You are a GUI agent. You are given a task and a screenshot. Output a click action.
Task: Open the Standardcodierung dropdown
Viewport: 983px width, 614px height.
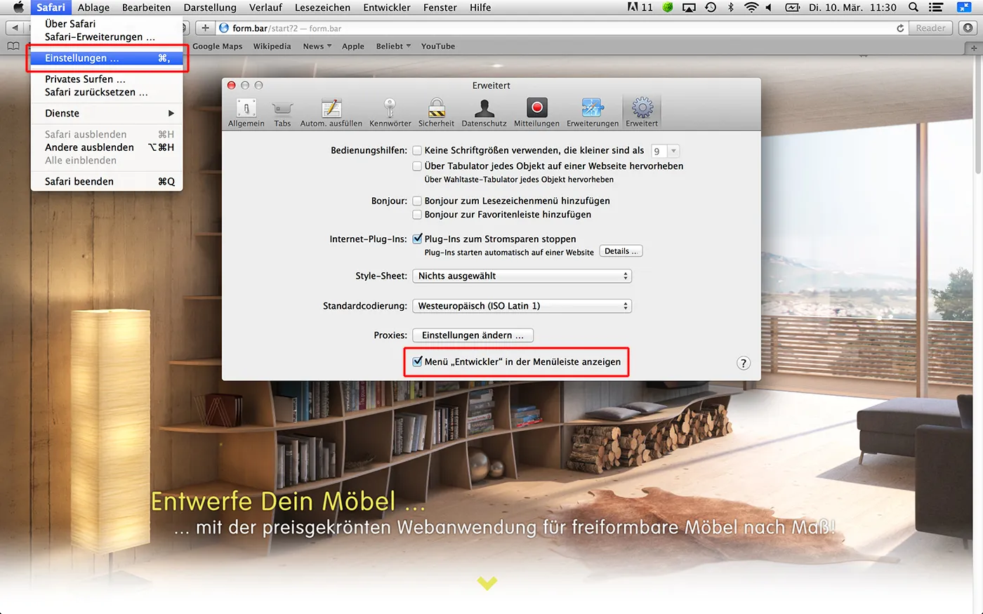[x=522, y=306]
